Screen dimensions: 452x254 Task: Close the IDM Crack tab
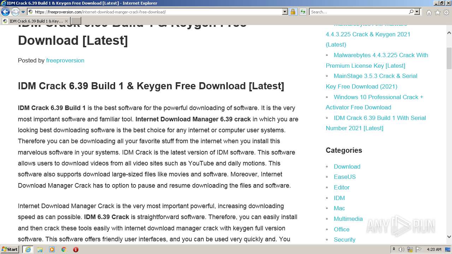(x=66, y=21)
